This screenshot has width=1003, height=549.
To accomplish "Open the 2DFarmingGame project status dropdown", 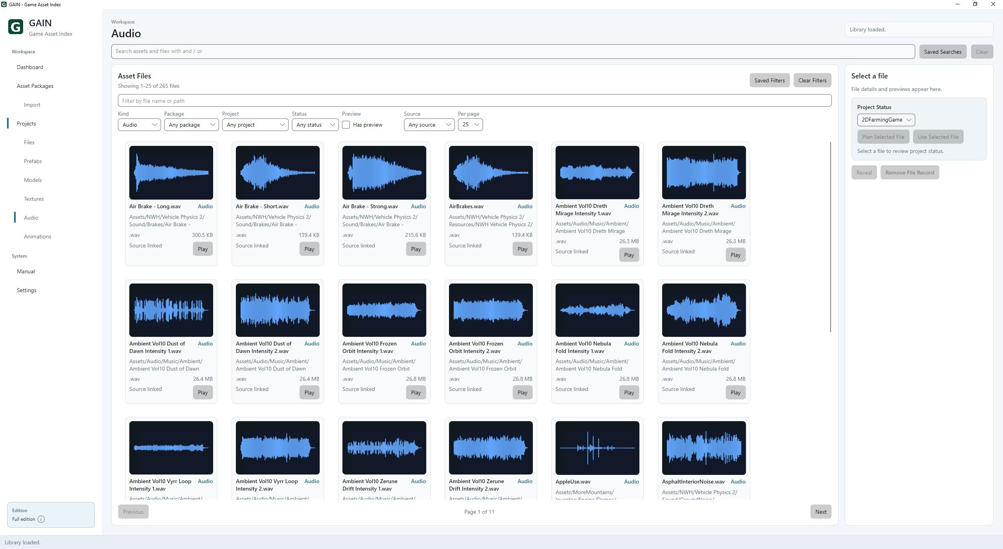I will (886, 120).
